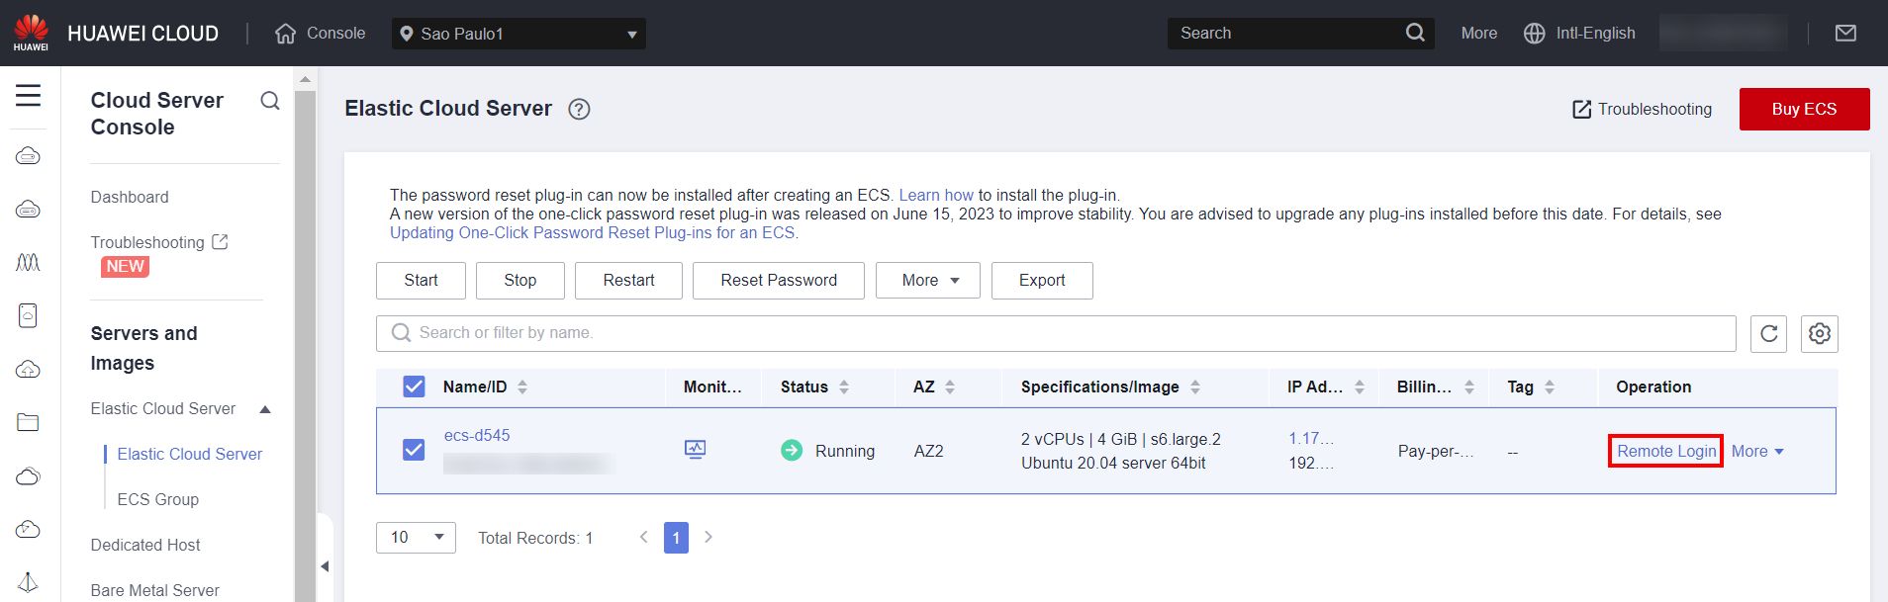Deselect the ecs-d545 row checkbox

[414, 450]
